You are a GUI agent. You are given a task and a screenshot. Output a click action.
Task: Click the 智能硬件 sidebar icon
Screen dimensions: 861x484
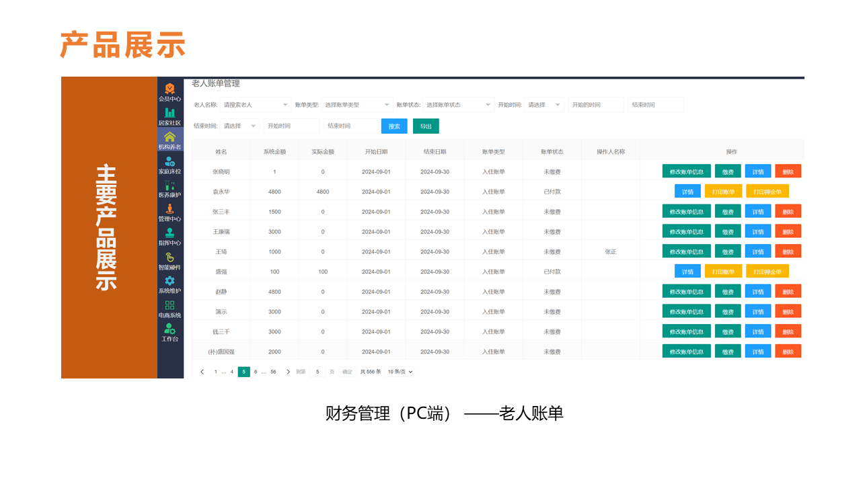coord(170,257)
